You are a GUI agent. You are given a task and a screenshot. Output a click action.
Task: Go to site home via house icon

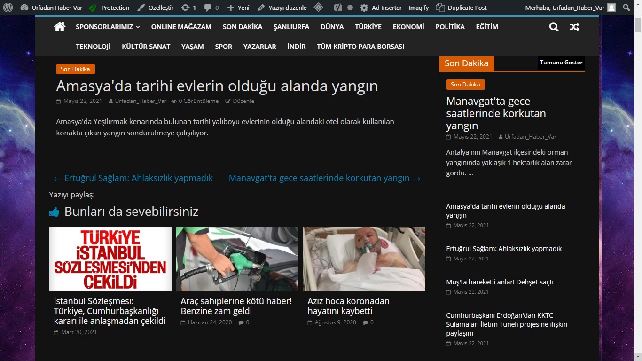pyautogui.click(x=60, y=27)
